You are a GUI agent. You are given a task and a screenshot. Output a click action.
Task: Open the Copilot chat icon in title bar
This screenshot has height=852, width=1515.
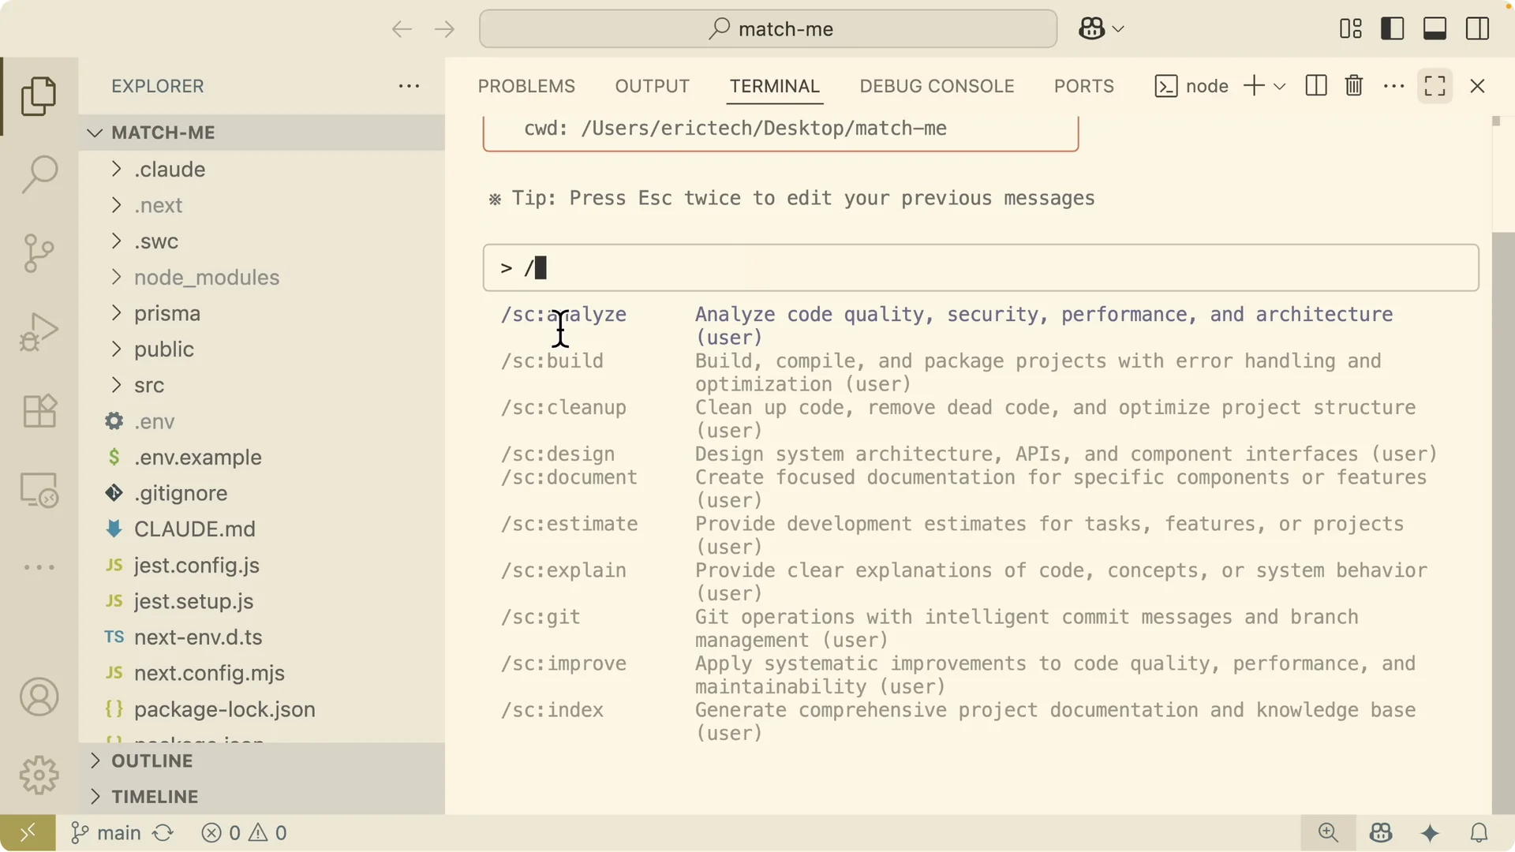coord(1092,29)
